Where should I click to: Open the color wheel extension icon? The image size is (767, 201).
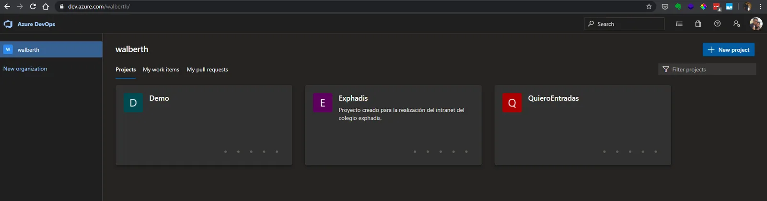[704, 7]
